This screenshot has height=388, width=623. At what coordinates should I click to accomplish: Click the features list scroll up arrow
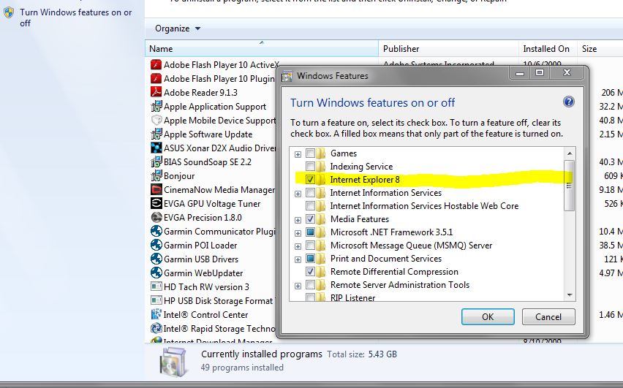point(570,153)
